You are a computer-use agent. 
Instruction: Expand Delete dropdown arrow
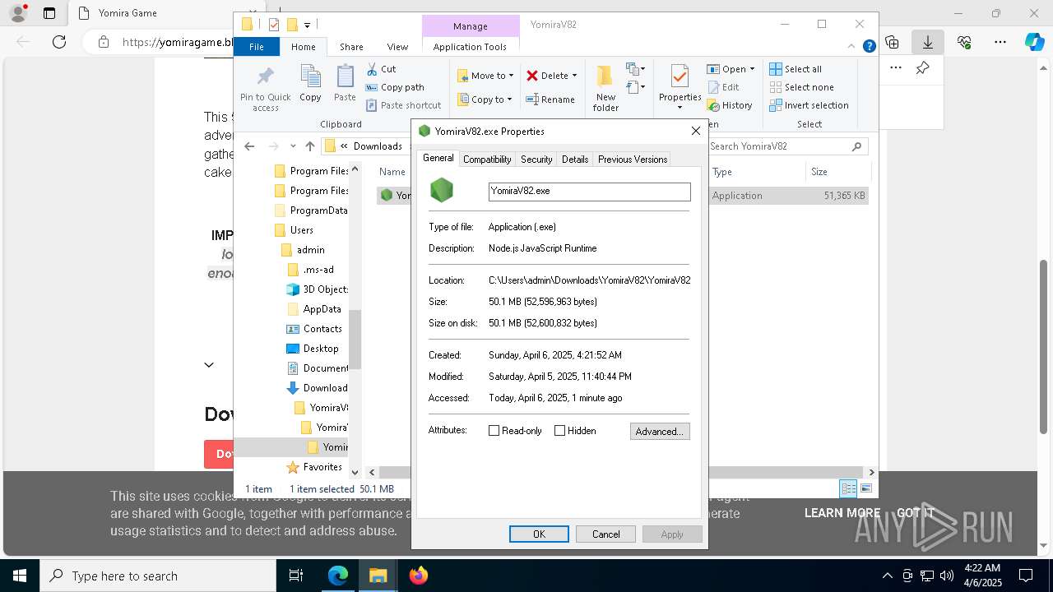tap(574, 76)
